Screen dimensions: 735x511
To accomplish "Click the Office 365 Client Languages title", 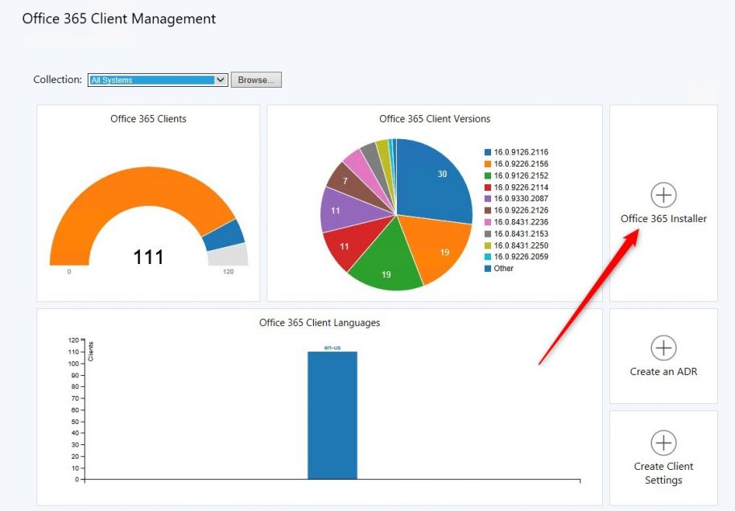I will click(x=320, y=323).
